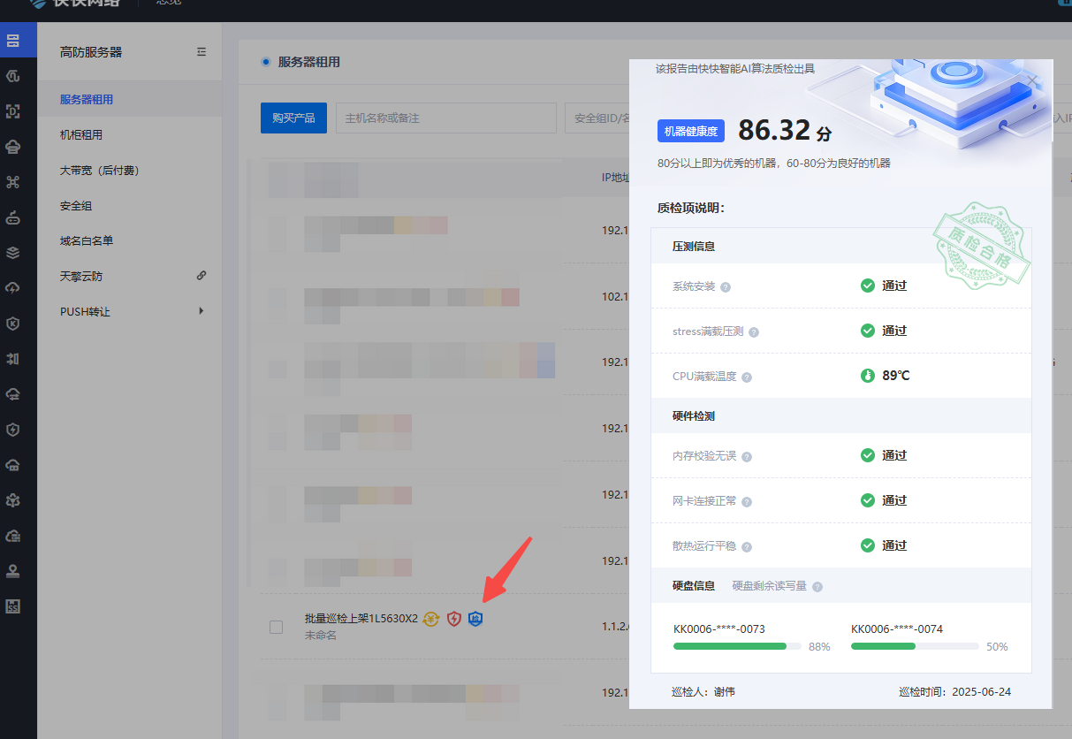Collapse the 高防服务器 side menu
This screenshot has height=739, width=1072.
201,52
